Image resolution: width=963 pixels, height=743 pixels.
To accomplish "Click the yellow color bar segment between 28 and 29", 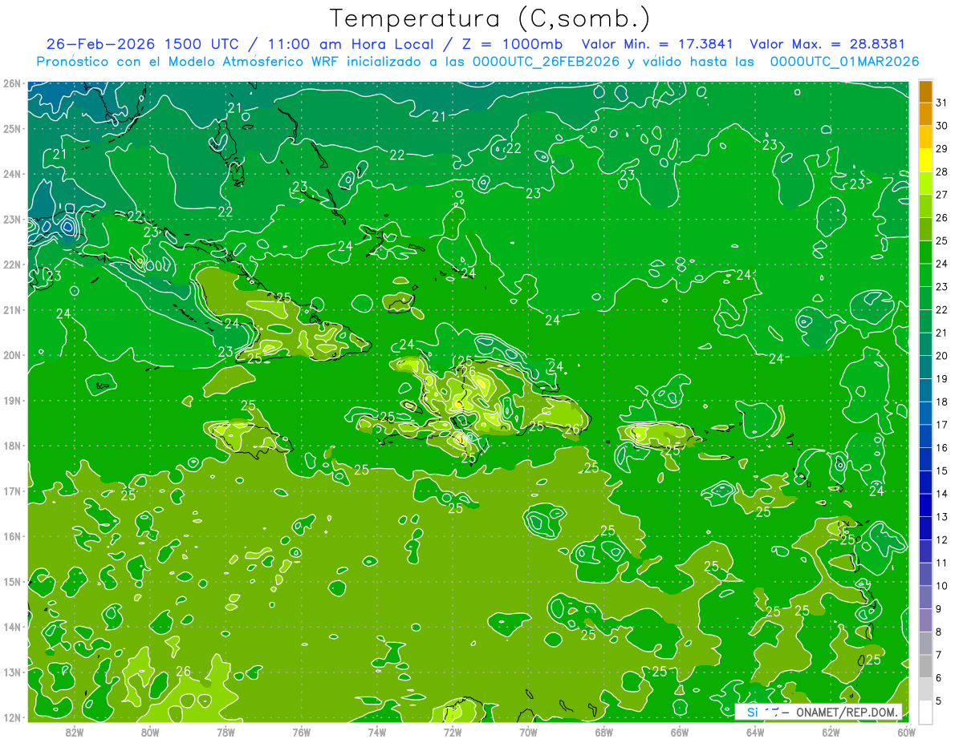I will [925, 160].
